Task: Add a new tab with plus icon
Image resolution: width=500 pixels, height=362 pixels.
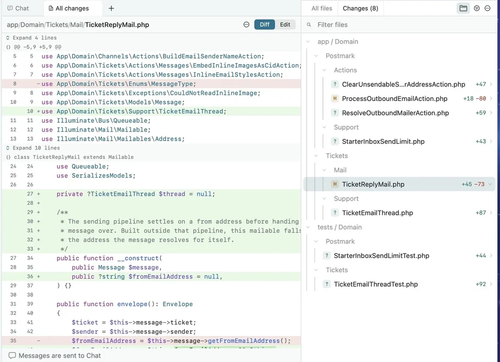Action: click(111, 8)
